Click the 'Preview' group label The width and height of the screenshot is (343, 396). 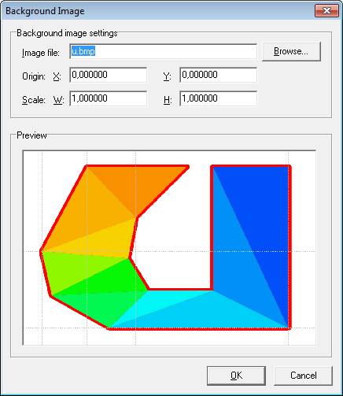(31, 135)
